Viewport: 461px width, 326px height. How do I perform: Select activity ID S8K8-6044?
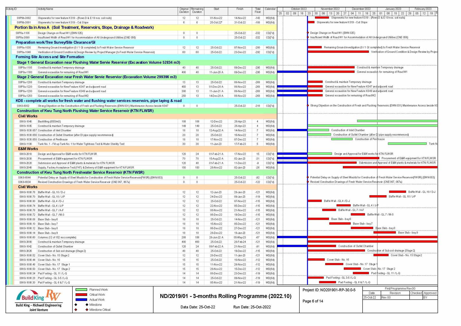click(24, 178)
